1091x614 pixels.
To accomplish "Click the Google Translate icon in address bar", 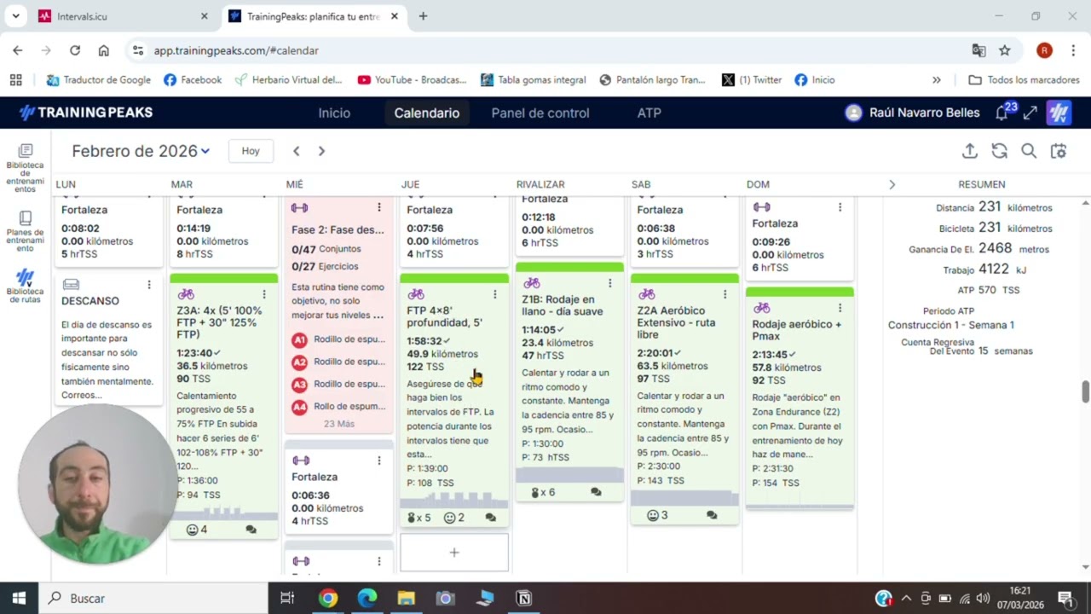I will tap(978, 50).
